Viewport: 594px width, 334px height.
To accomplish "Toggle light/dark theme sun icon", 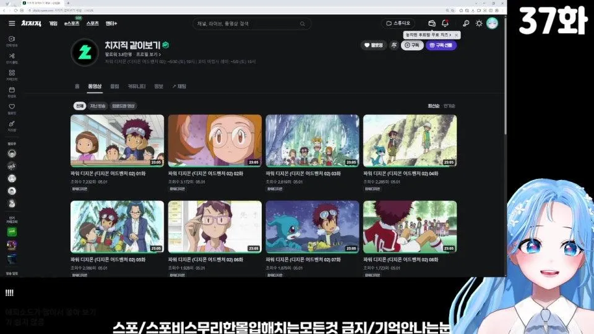I will [479, 24].
